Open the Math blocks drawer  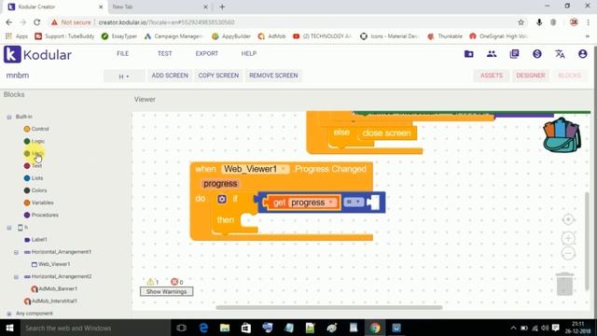[35, 153]
